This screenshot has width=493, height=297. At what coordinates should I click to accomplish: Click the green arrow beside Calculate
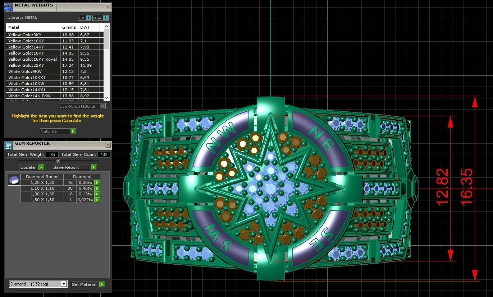pos(73,131)
